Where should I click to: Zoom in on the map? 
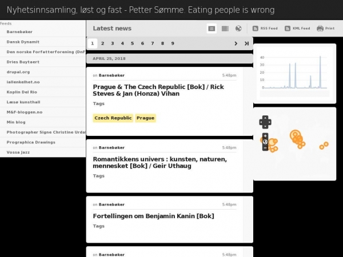(265, 136)
